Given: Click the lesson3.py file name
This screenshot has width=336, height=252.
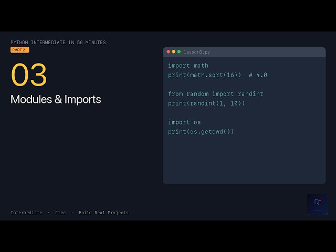Looking at the screenshot, I should 197,52.
